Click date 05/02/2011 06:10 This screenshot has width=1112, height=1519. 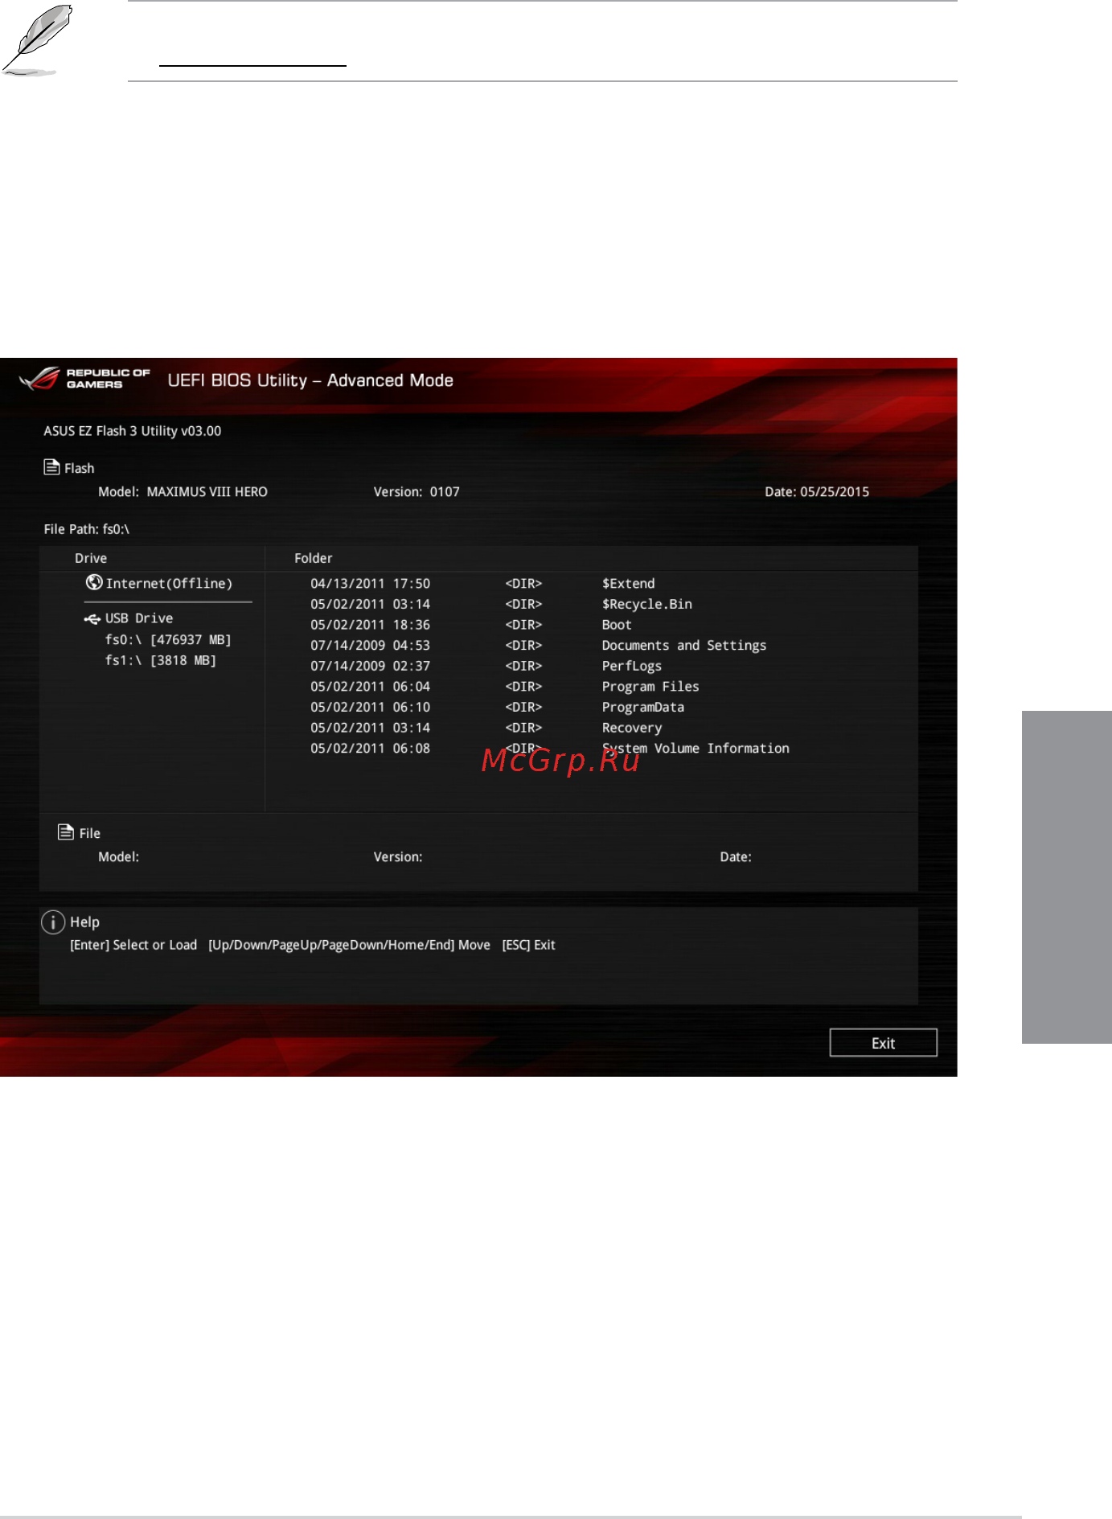[x=371, y=708]
